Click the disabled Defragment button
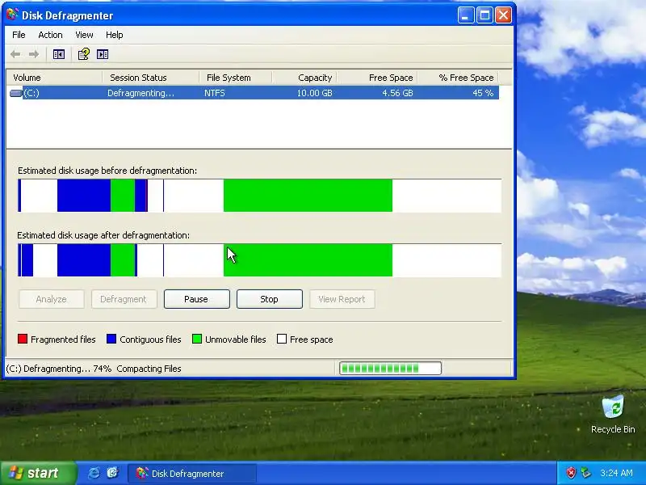646x485 pixels. pos(124,299)
